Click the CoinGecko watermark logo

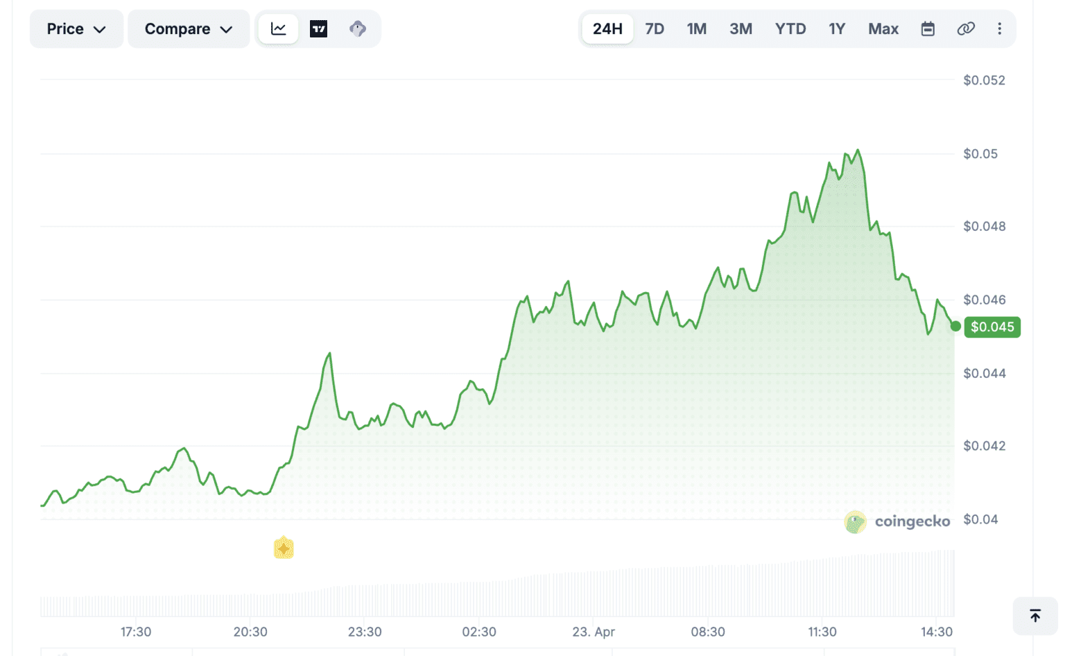pyautogui.click(x=897, y=521)
